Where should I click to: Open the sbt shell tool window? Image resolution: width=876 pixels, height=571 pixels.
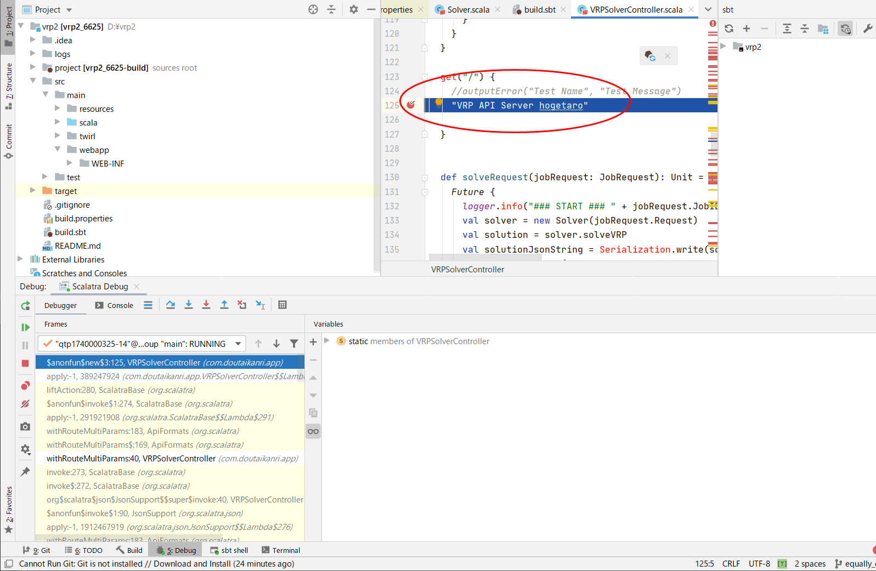[229, 550]
